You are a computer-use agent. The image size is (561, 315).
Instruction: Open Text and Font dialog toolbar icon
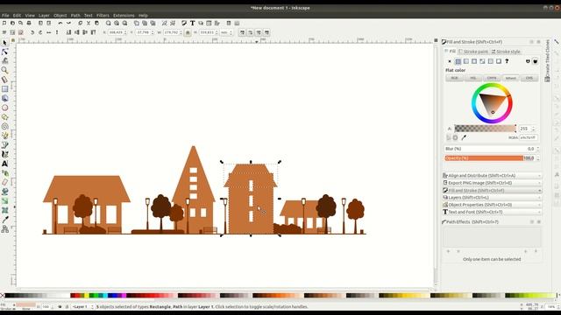tap(192, 24)
